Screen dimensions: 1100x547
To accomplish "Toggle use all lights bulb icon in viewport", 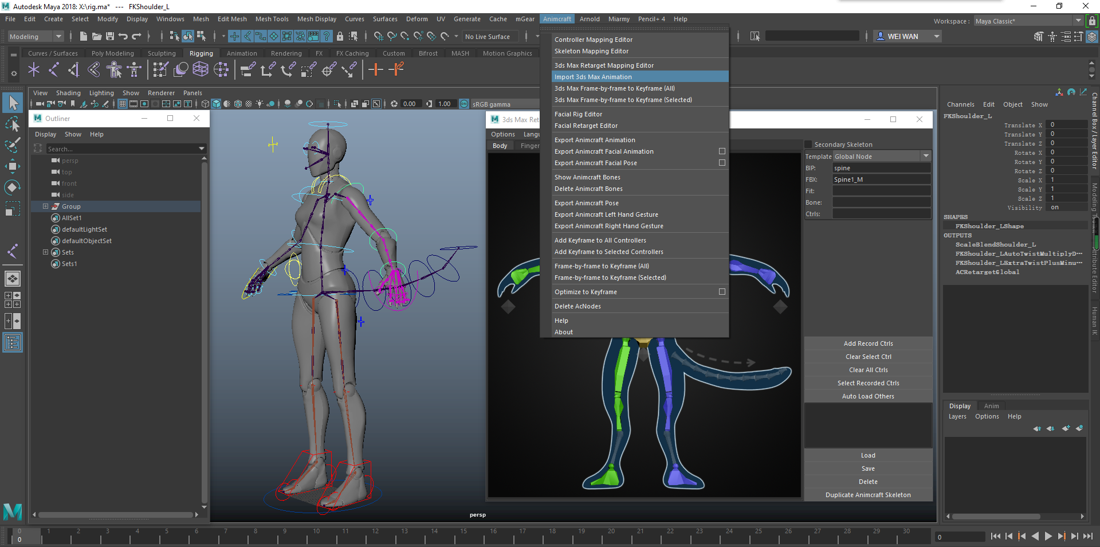I will (260, 104).
